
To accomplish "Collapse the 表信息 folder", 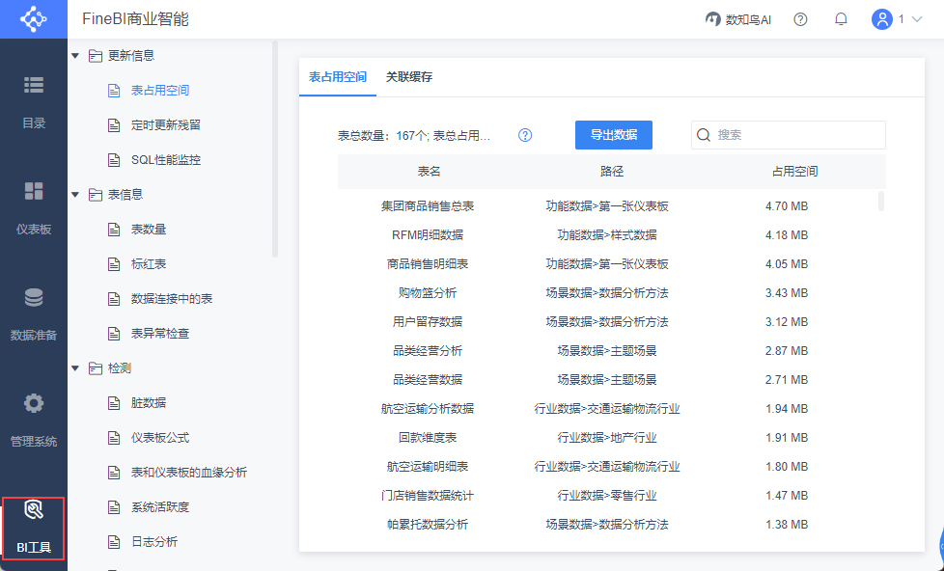I will point(75,195).
